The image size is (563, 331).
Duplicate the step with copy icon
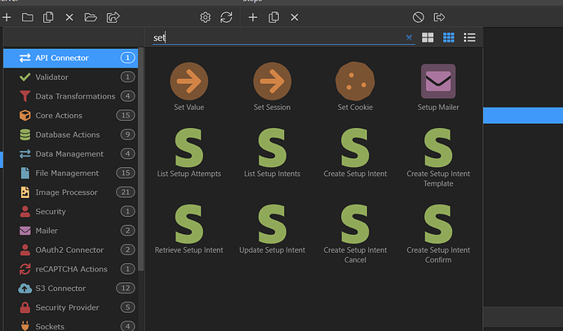pyautogui.click(x=273, y=17)
